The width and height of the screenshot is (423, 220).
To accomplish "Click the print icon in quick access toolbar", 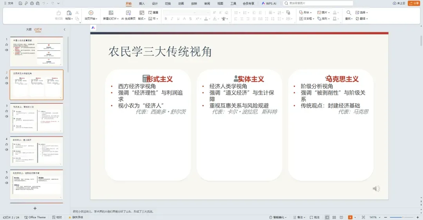I will point(32,4).
